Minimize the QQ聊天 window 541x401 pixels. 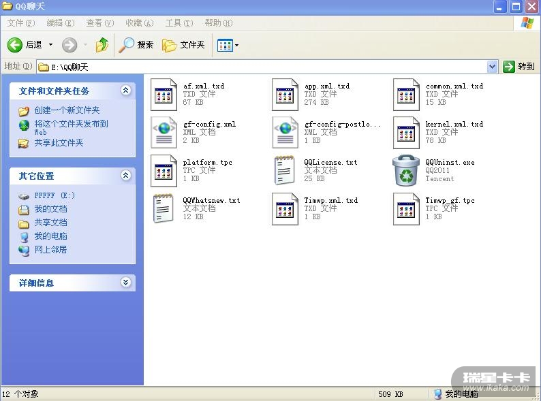point(500,6)
